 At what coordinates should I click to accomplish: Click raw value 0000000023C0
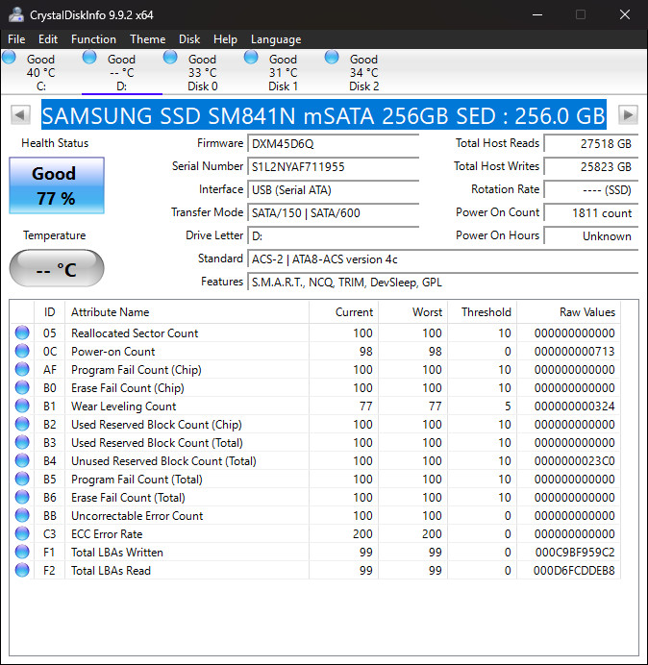click(575, 461)
